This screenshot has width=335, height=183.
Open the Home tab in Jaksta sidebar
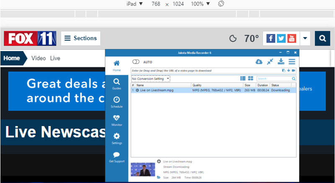117,66
